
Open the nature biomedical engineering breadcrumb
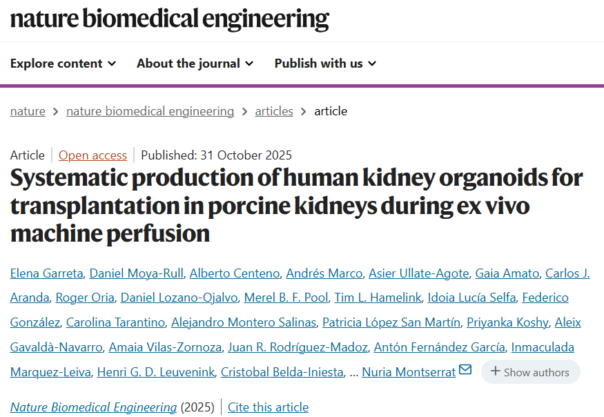click(x=150, y=111)
